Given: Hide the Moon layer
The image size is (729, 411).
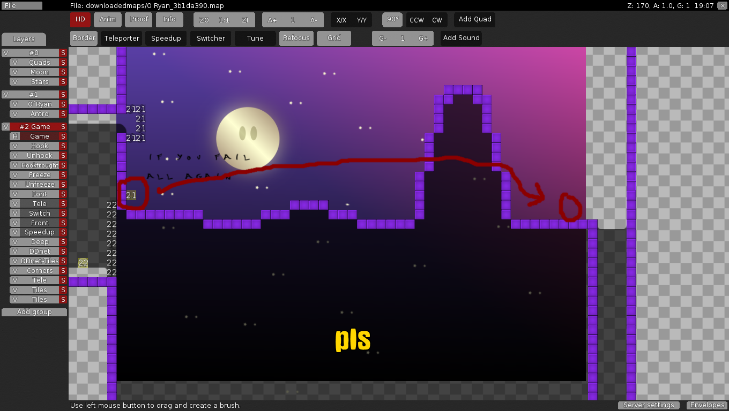Looking at the screenshot, I should (x=15, y=72).
